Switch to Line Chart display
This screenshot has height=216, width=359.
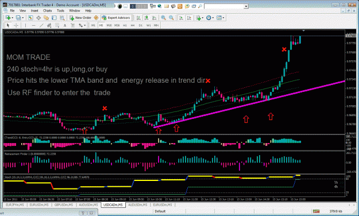[155, 18]
